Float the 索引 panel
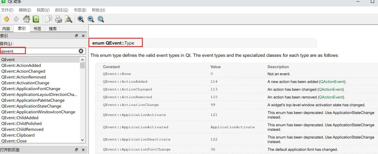 tap(76, 36)
